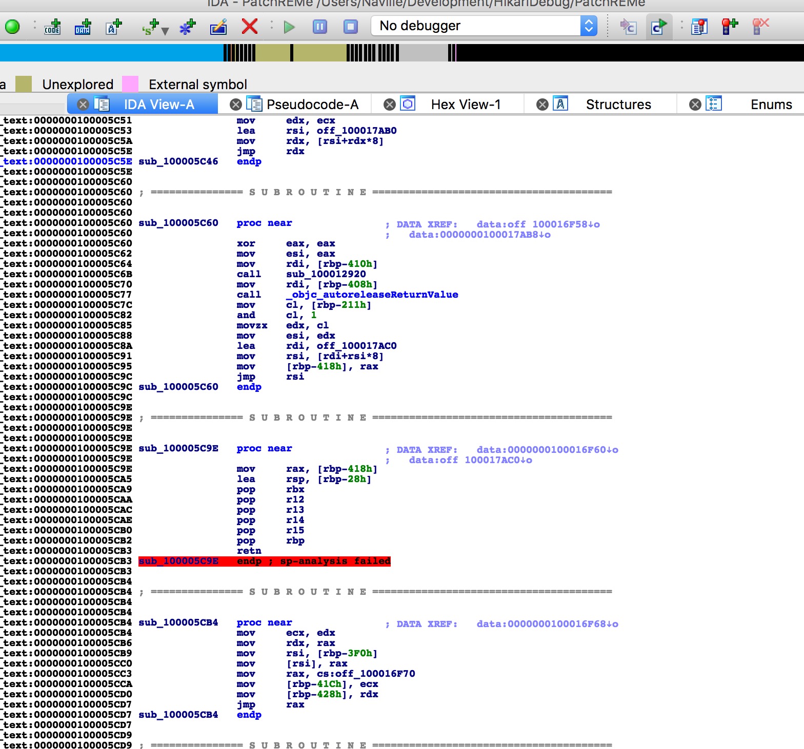Viewport: 804px width, 749px height.
Task: Click the Unexplored legend color swatch
Action: coord(24,84)
